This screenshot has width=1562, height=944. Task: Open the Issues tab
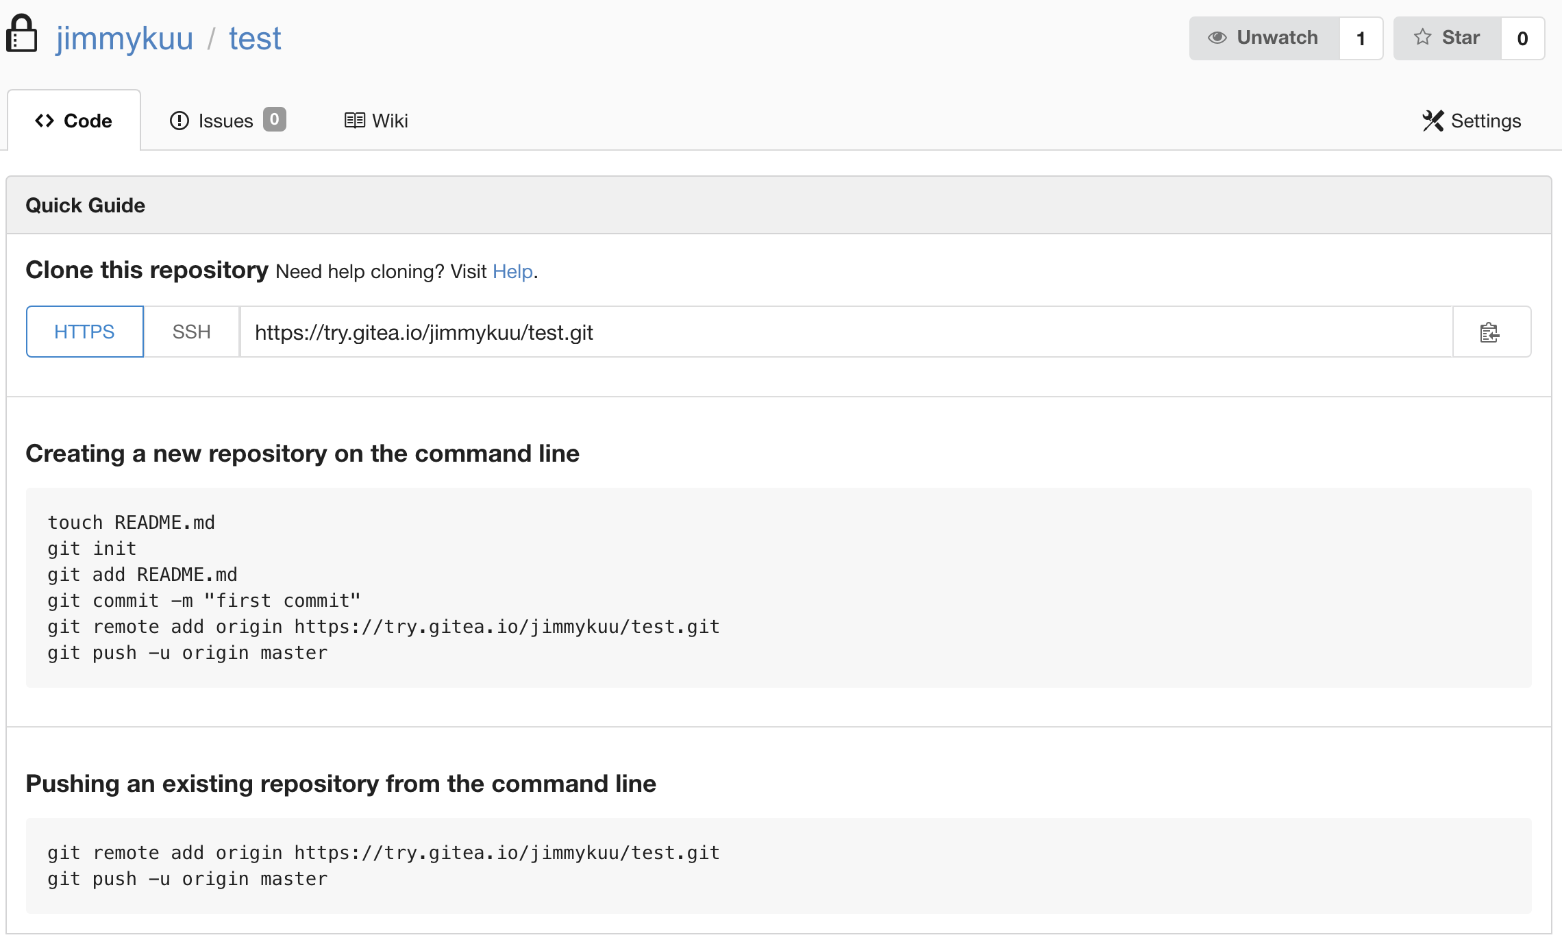(226, 121)
